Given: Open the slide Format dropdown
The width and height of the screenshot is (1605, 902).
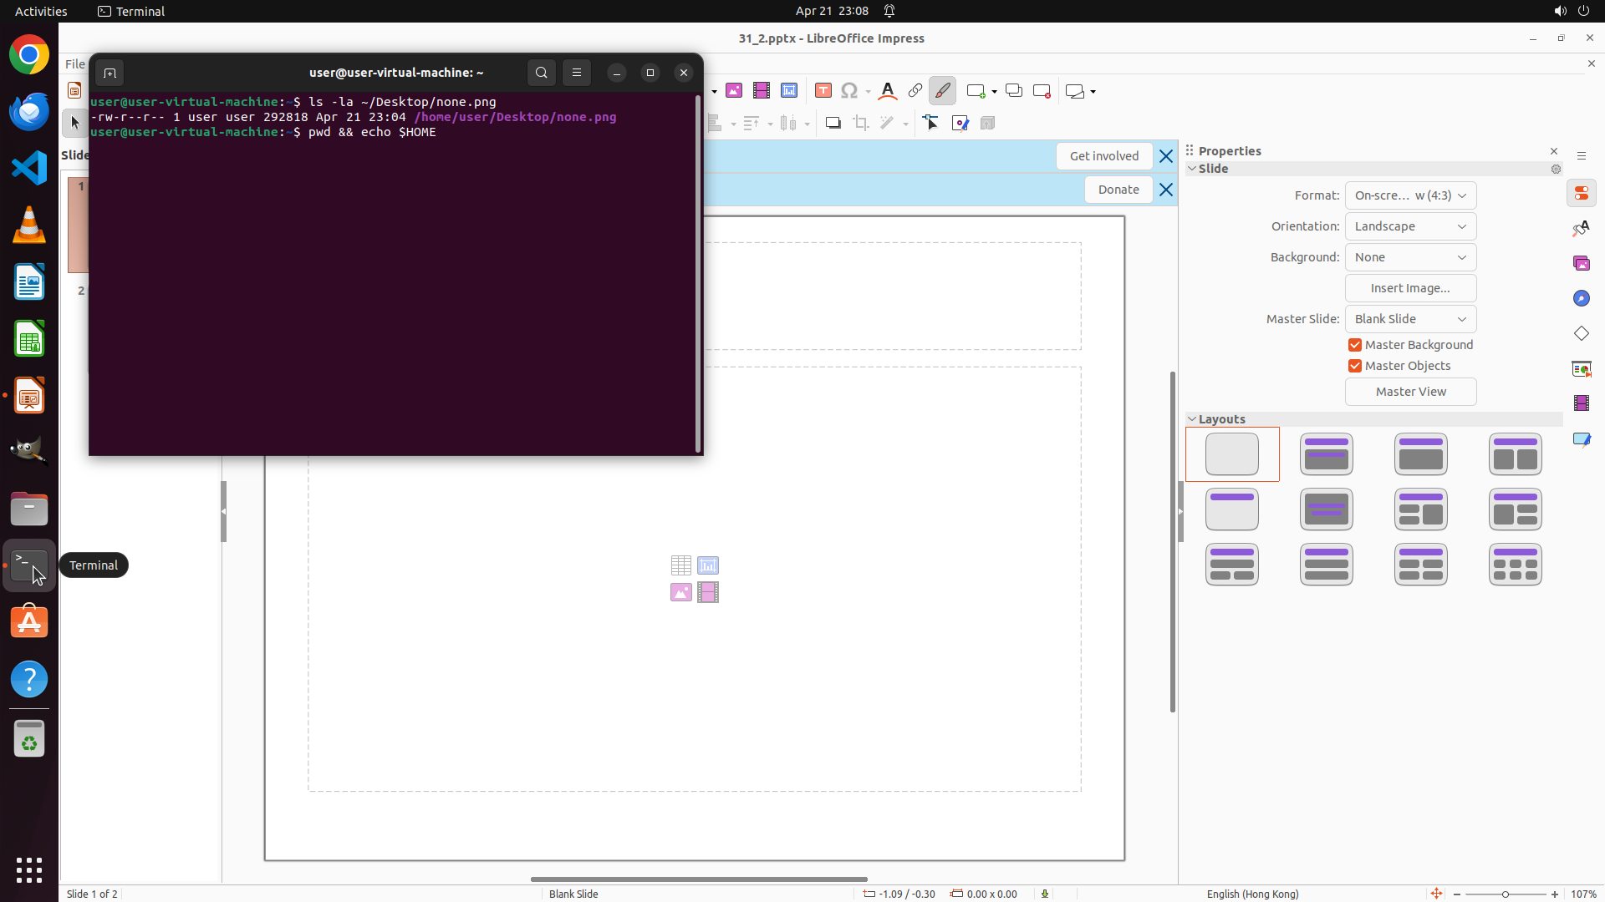Looking at the screenshot, I should tap(1410, 195).
